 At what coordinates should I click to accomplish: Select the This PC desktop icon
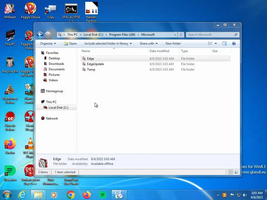(10, 37)
